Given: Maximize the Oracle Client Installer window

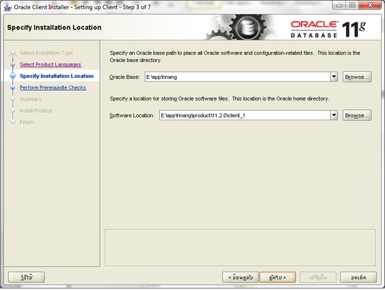Looking at the screenshot, I should click(352, 5).
